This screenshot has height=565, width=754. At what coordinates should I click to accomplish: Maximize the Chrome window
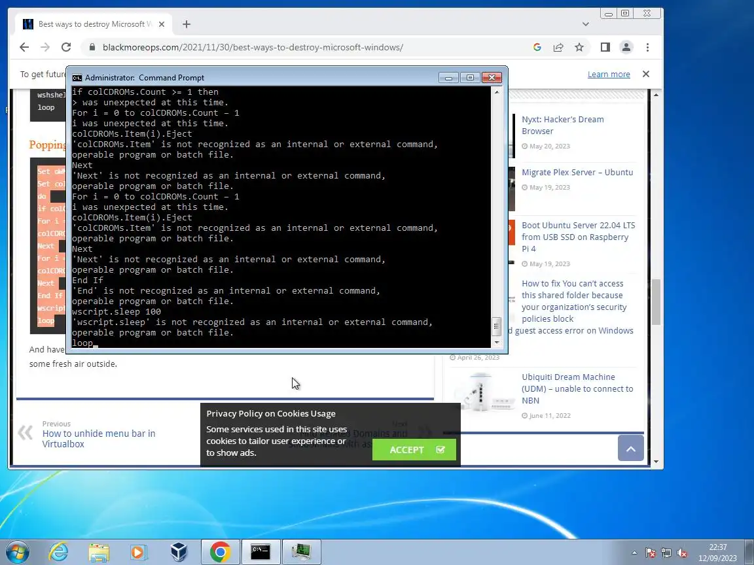tap(624, 14)
